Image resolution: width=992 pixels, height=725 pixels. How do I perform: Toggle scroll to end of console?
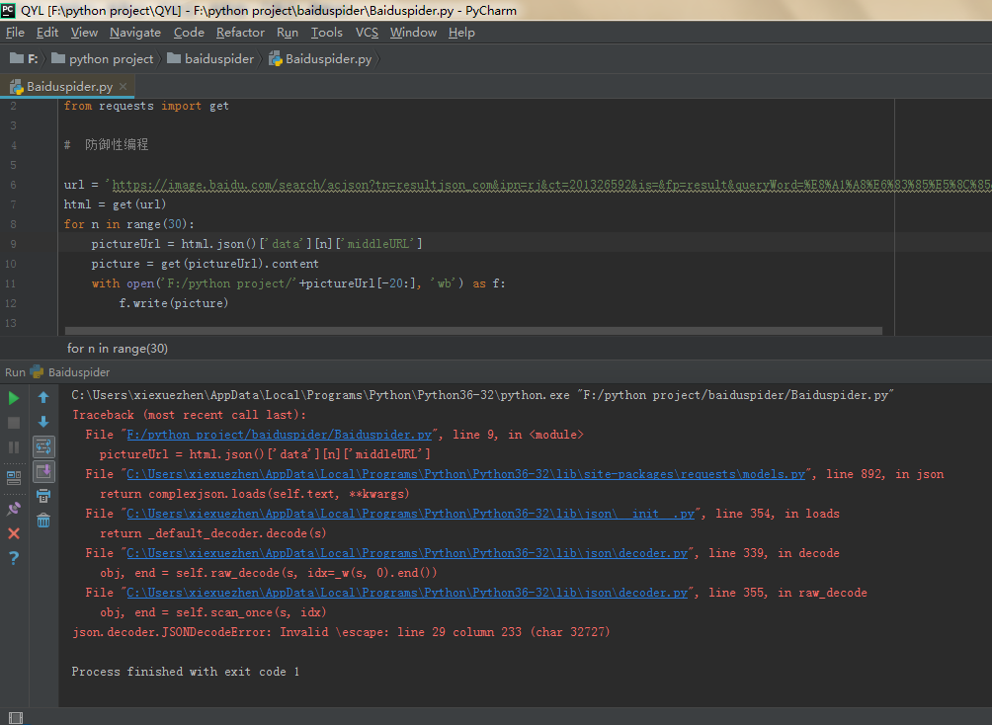(43, 472)
